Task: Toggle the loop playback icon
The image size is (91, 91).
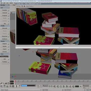Action: (x=70, y=86)
